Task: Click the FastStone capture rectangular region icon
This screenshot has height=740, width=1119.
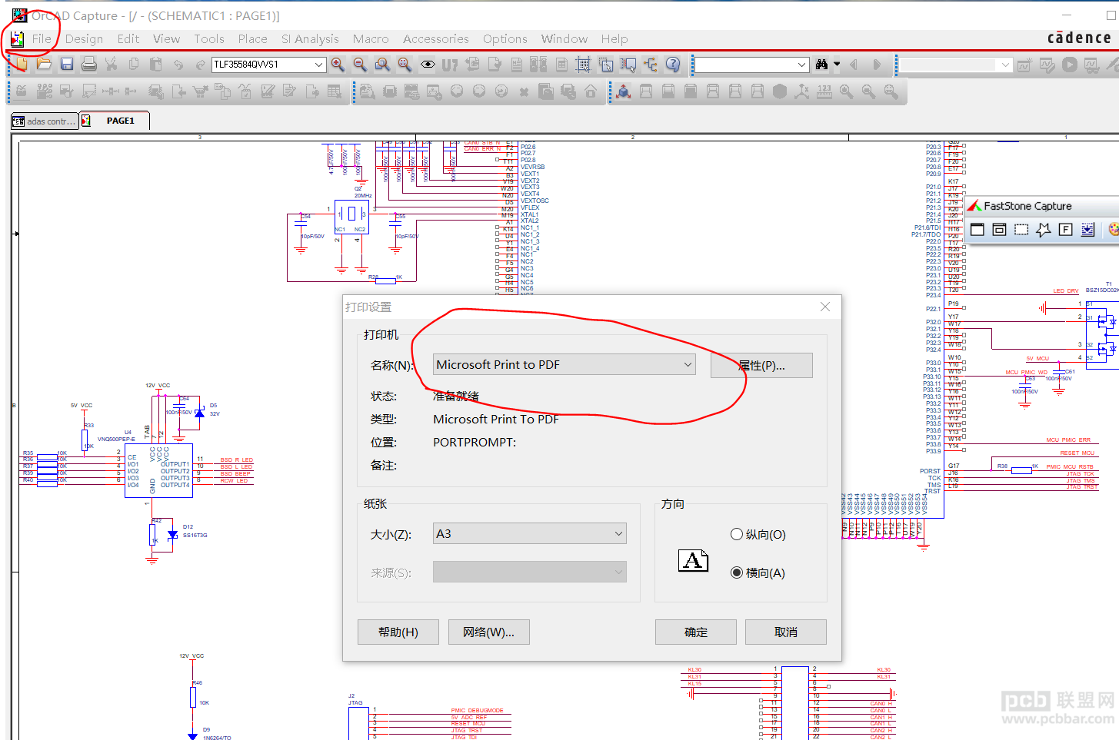Action: click(1021, 230)
